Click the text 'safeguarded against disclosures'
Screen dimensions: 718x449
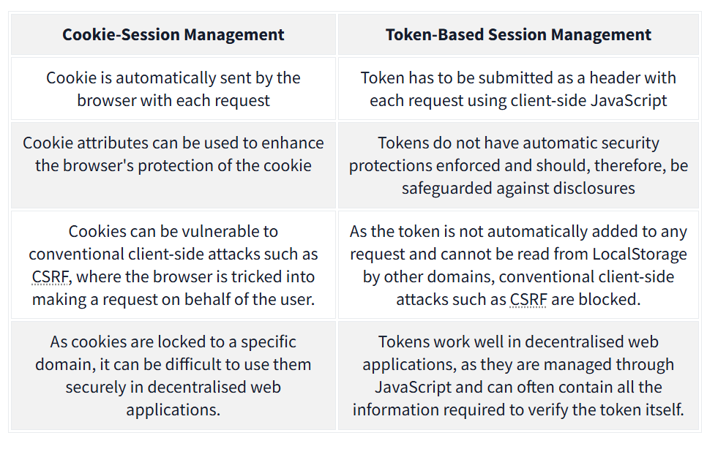point(518,189)
